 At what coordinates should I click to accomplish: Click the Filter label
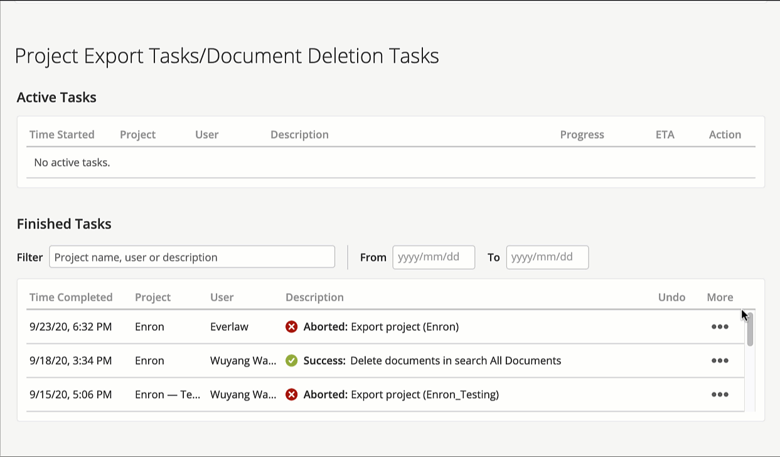[x=29, y=257]
